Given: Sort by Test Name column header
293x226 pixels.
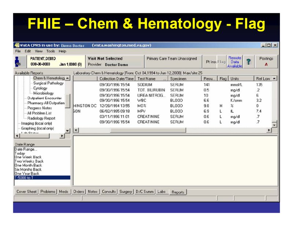Looking at the screenshot, I should click(x=152, y=79).
